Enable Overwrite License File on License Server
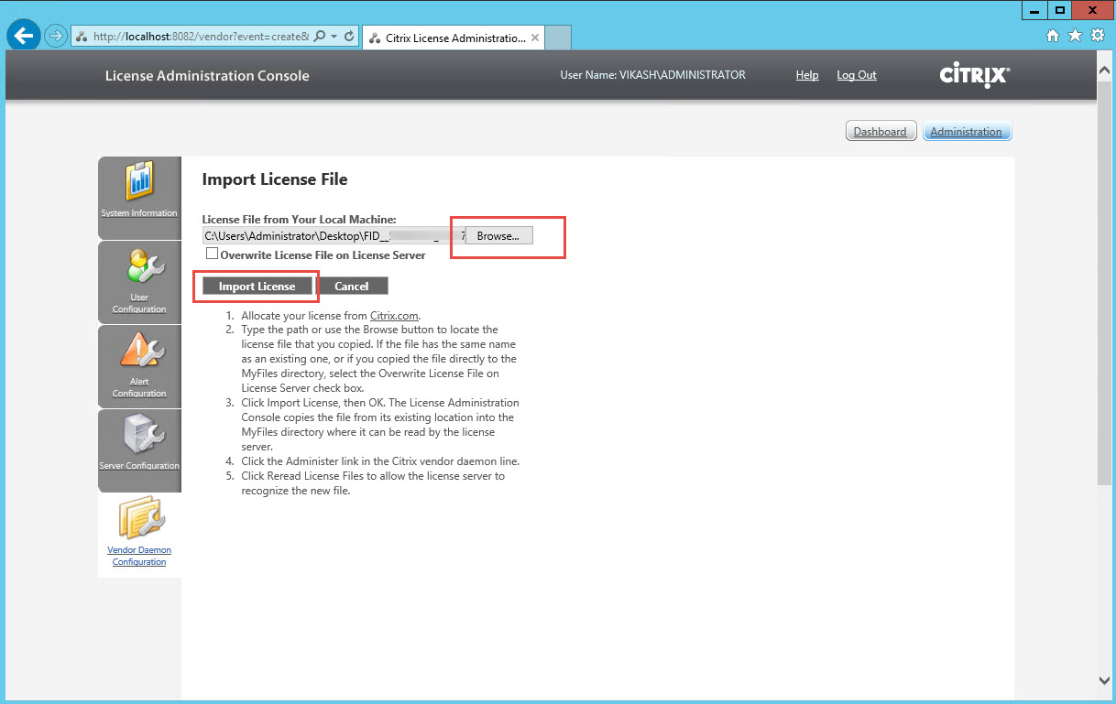This screenshot has width=1116, height=704. coord(213,254)
